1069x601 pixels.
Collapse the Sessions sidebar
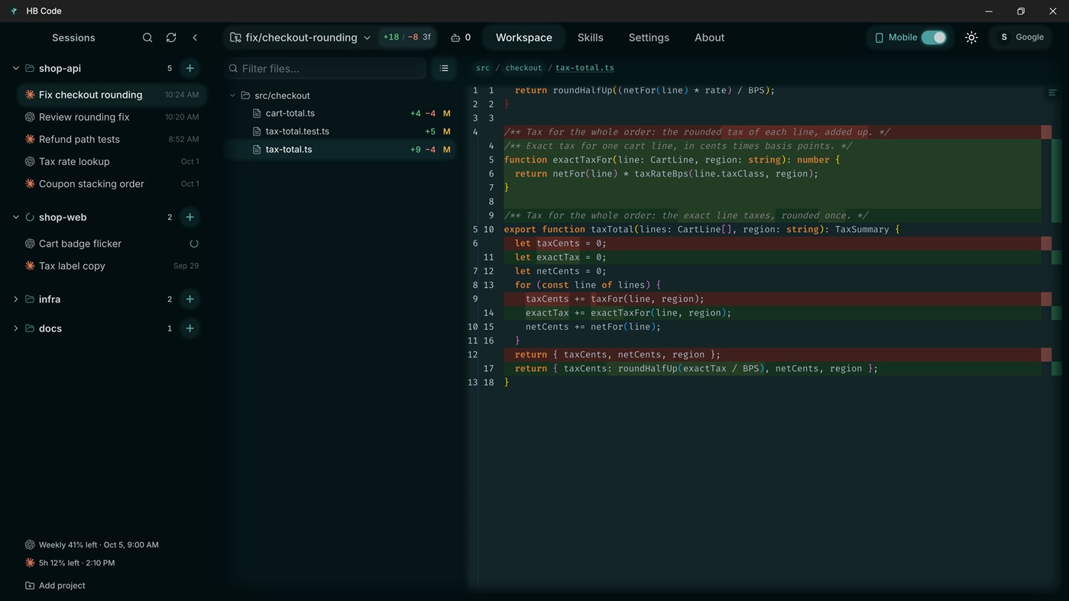point(195,37)
